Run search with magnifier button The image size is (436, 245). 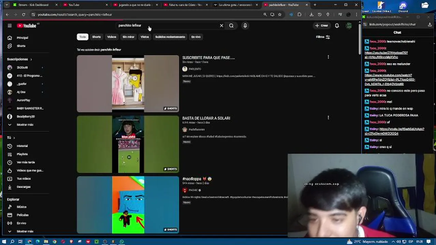[231, 26]
